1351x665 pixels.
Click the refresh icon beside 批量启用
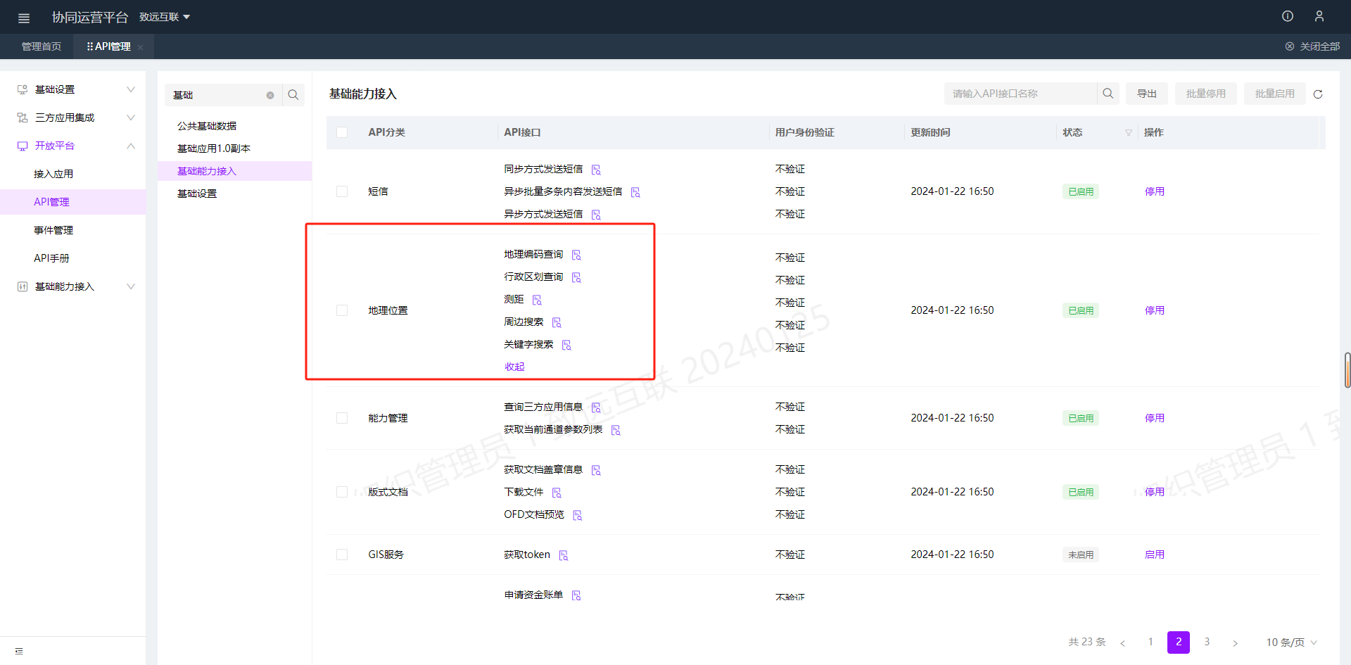(1317, 94)
